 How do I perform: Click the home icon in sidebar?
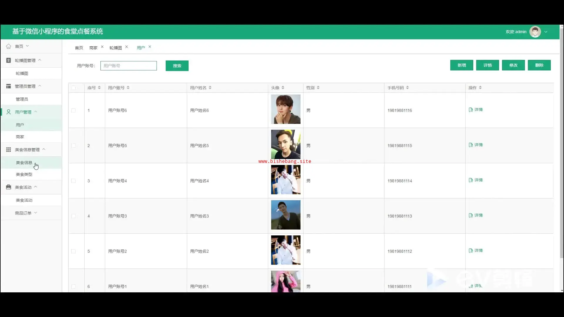coord(9,46)
